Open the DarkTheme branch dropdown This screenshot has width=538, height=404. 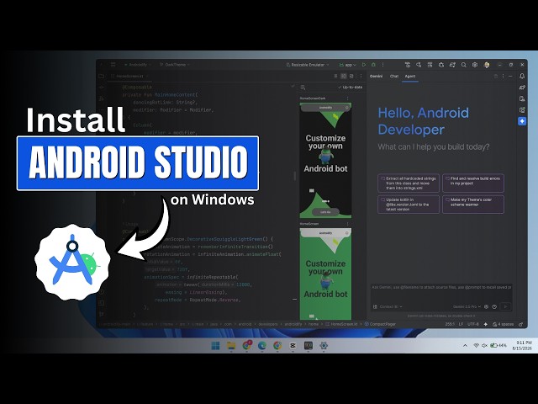(175, 65)
